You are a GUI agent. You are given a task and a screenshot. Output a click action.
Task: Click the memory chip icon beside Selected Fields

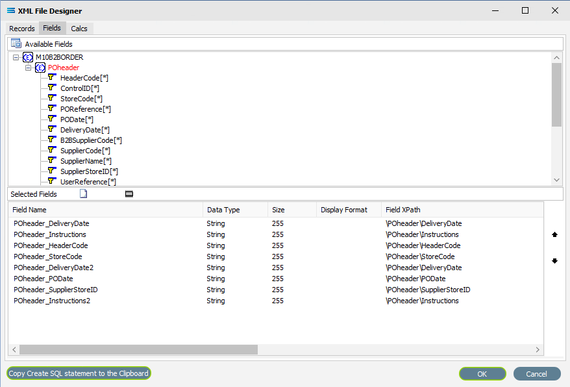click(129, 194)
